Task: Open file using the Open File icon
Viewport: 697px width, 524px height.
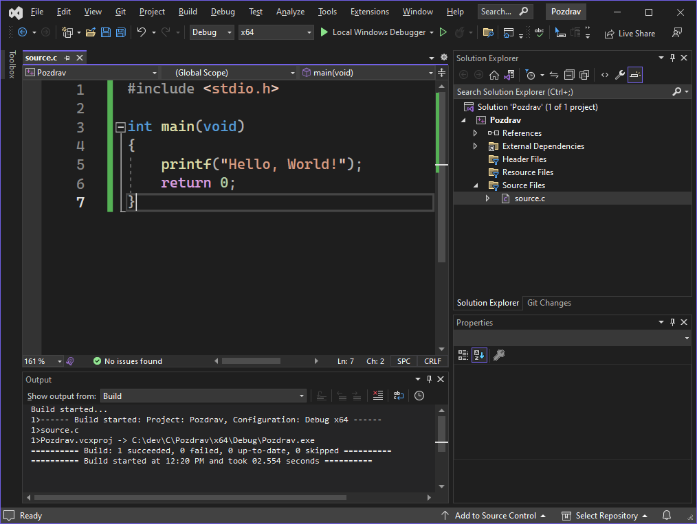Action: [x=91, y=32]
